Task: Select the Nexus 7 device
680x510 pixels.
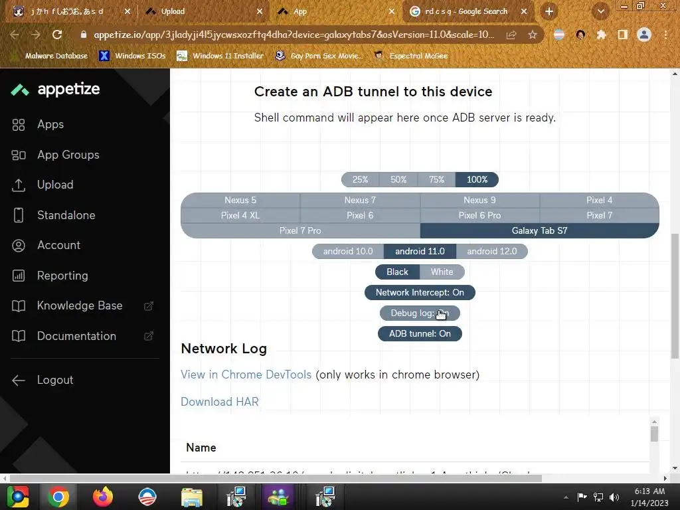Action: (360, 201)
